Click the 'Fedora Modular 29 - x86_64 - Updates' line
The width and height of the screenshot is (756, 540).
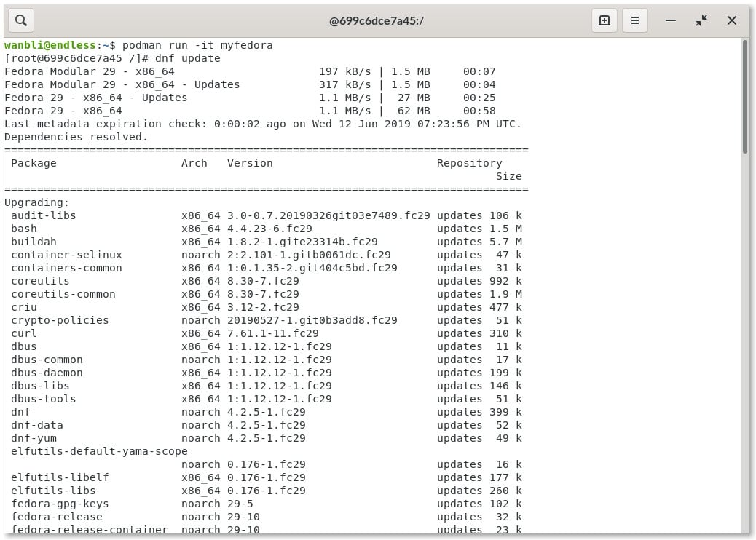pos(122,84)
